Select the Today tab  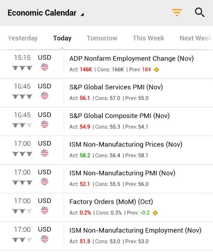[62, 38]
